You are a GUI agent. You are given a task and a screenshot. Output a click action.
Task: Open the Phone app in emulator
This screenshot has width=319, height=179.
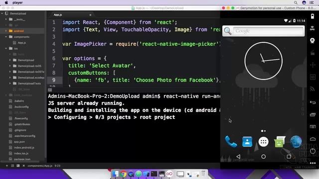coord(231,142)
